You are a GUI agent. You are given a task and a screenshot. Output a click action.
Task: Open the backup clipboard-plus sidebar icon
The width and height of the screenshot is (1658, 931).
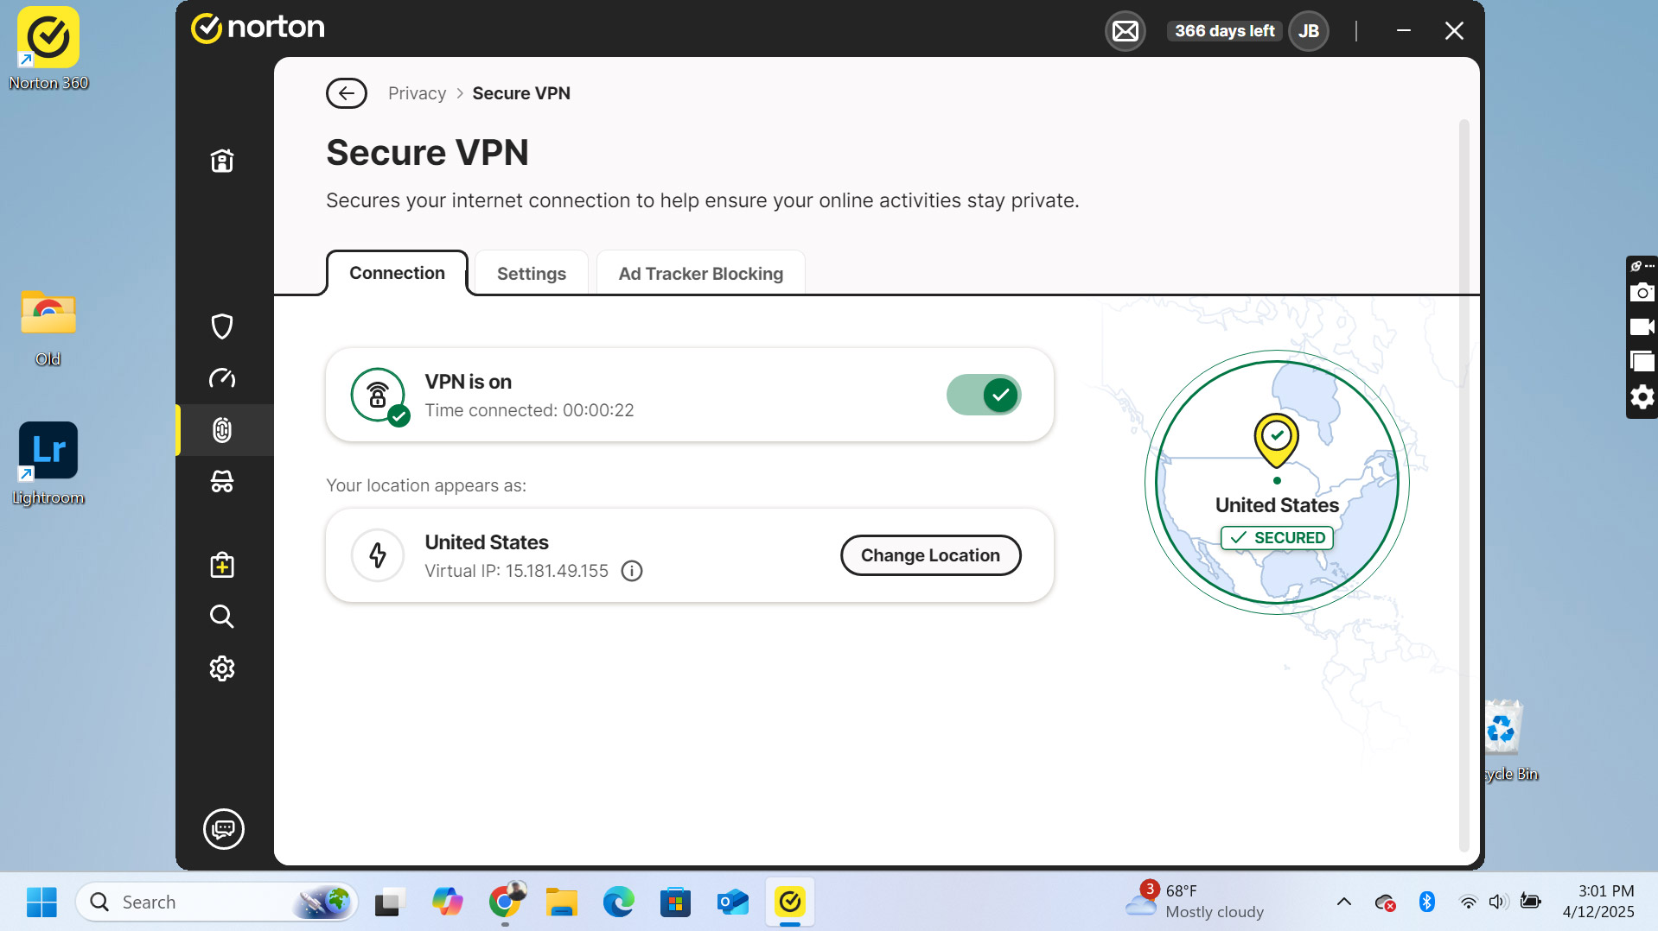(x=222, y=566)
